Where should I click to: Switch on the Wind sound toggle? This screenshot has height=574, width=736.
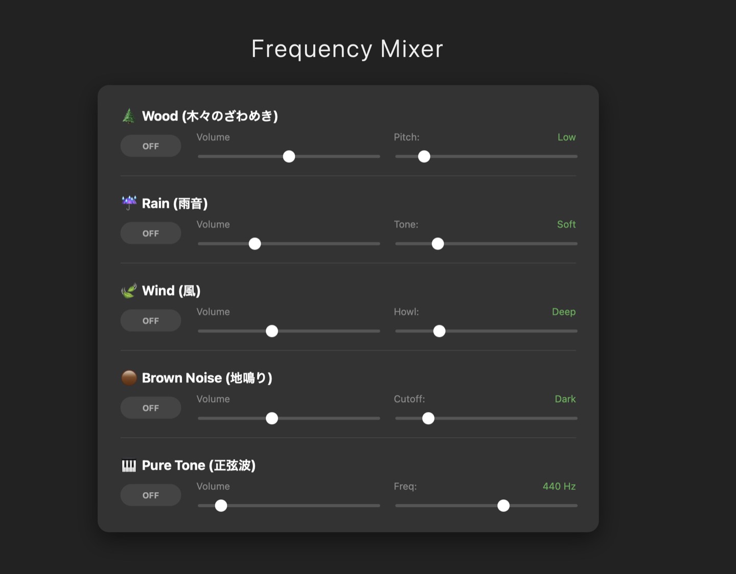(x=151, y=320)
